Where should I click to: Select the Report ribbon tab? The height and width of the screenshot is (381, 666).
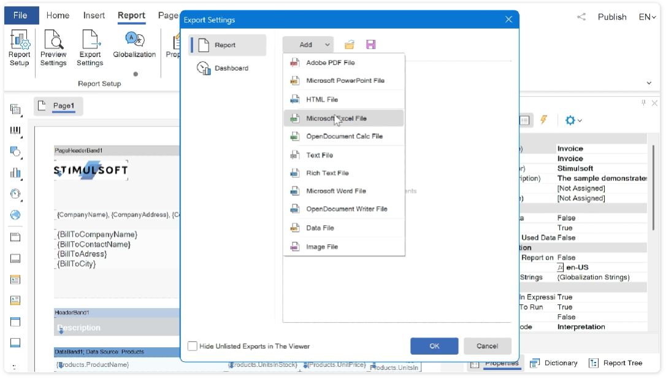coord(131,15)
